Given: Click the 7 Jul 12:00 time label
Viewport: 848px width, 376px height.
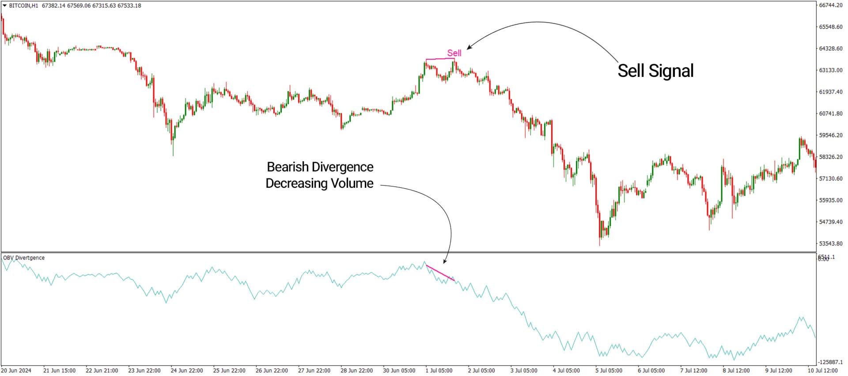Looking at the screenshot, I should pyautogui.click(x=694, y=371).
